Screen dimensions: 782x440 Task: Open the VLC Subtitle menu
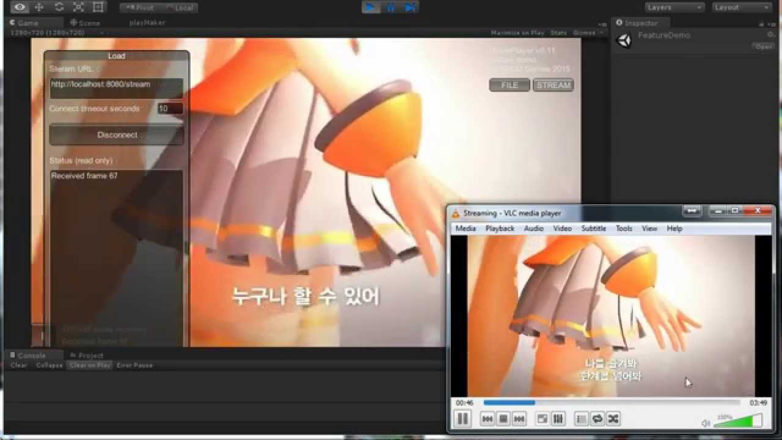click(x=593, y=229)
